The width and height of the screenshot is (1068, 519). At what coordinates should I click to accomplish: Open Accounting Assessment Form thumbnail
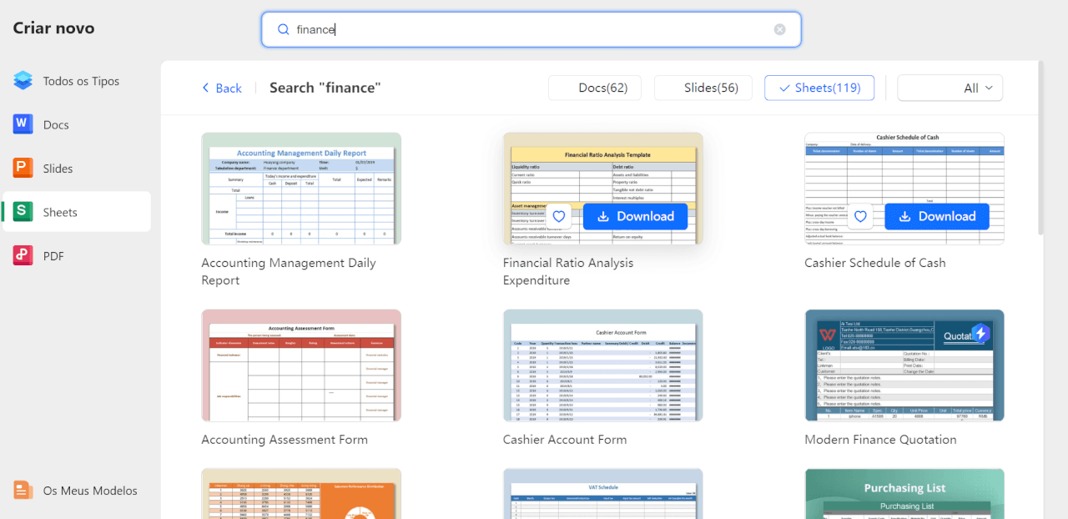click(x=301, y=365)
